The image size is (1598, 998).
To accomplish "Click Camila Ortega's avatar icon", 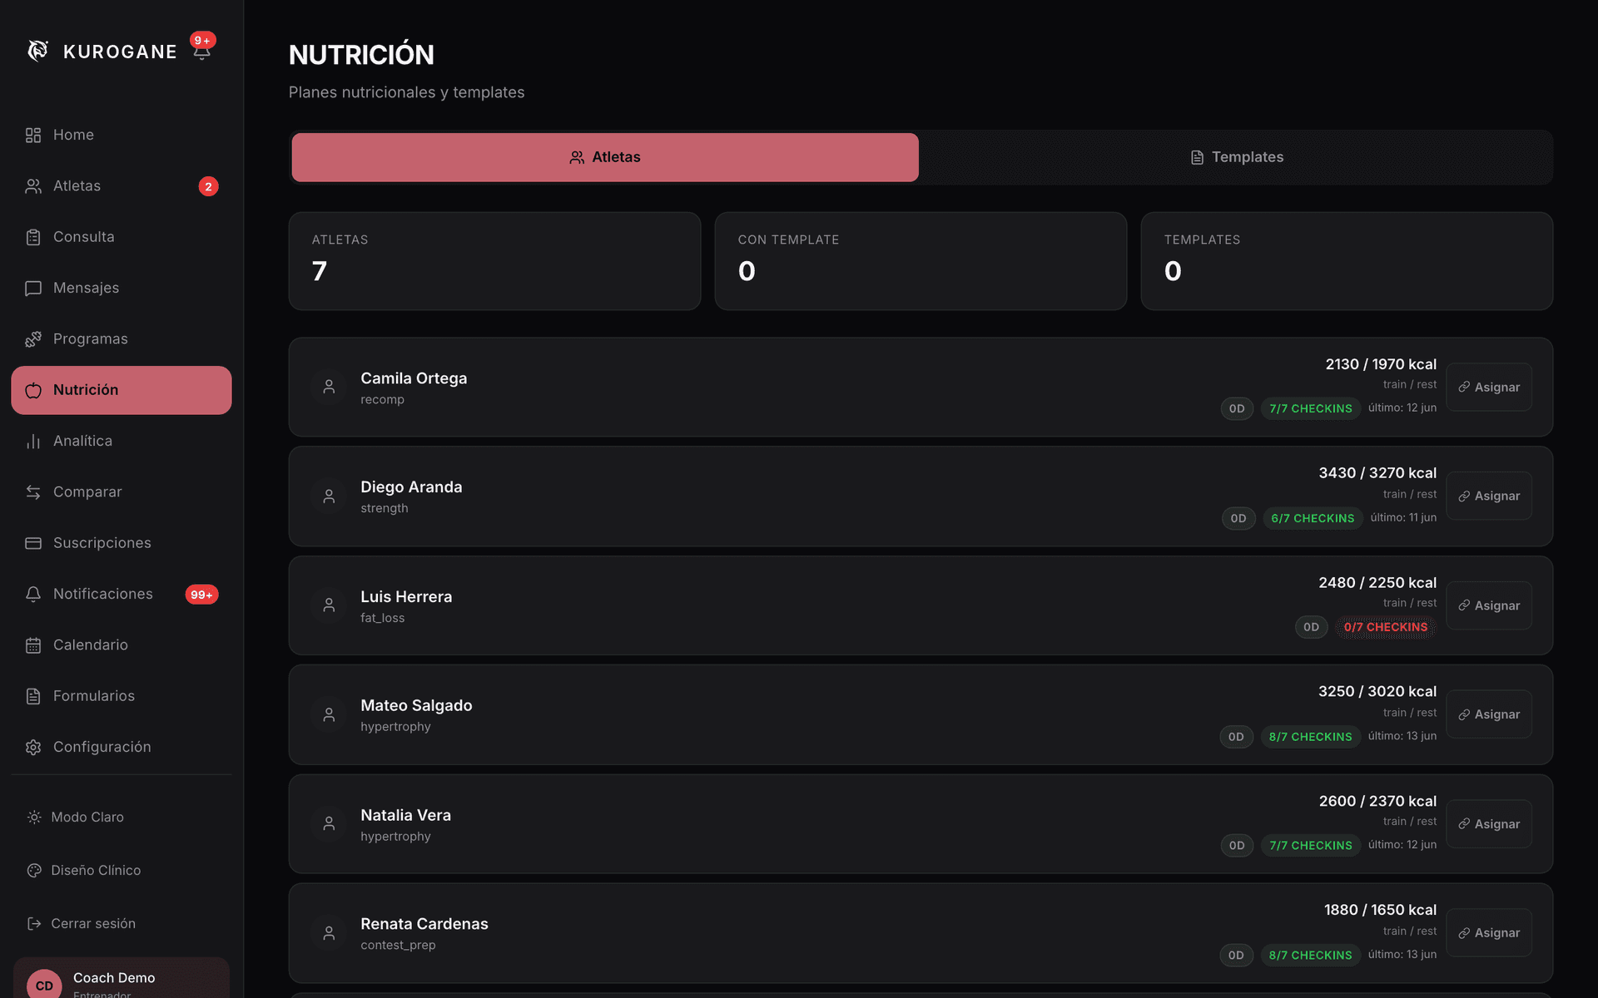I will pyautogui.click(x=329, y=387).
